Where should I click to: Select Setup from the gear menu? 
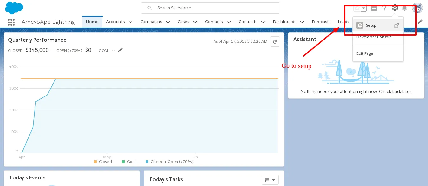point(378,25)
